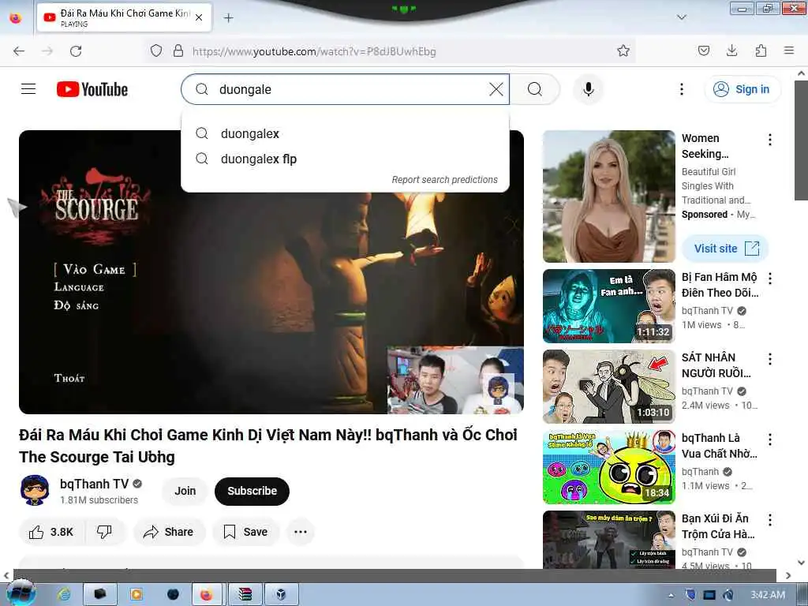Go to YouTube home via logo
The image size is (808, 606).
[x=92, y=89]
